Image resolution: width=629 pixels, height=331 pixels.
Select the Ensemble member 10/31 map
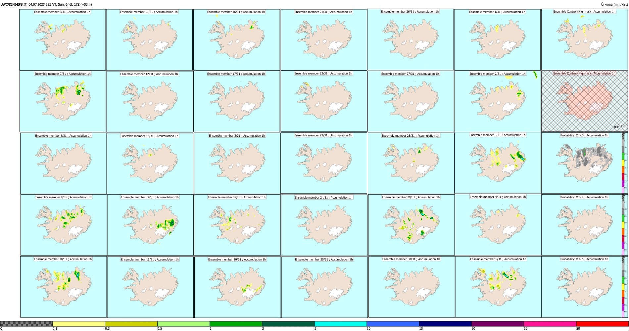point(63,287)
